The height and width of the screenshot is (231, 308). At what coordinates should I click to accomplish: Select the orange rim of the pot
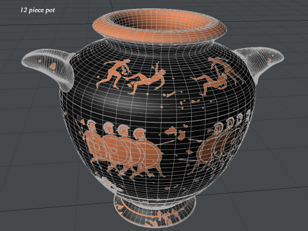[160, 26]
